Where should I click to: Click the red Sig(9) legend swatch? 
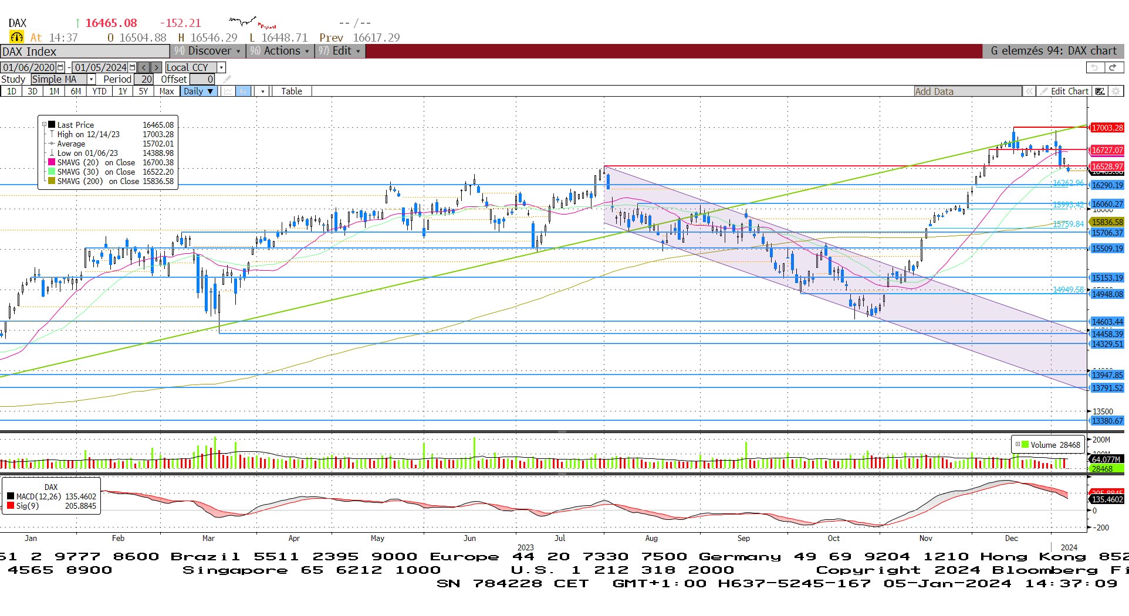[x=11, y=506]
